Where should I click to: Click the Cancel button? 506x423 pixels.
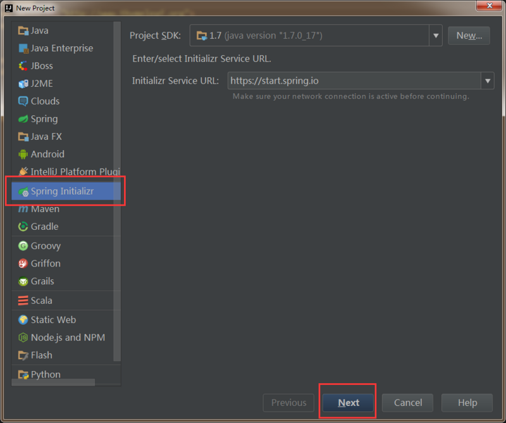pyautogui.click(x=407, y=403)
